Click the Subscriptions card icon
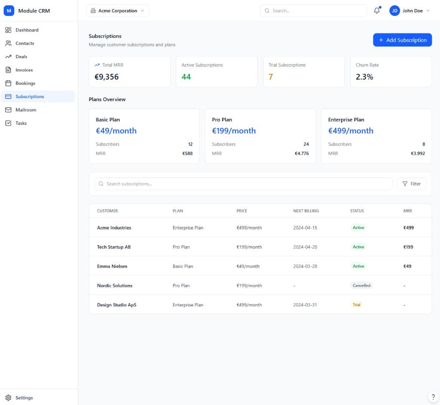This screenshot has height=405, width=440. [x=9, y=96]
